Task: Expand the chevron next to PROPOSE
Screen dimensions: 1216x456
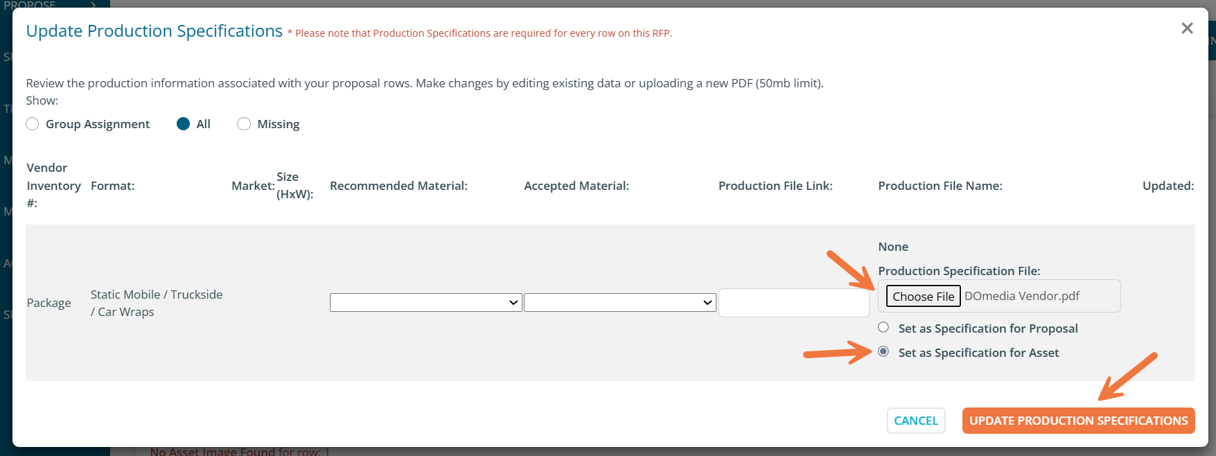Action: (x=94, y=4)
